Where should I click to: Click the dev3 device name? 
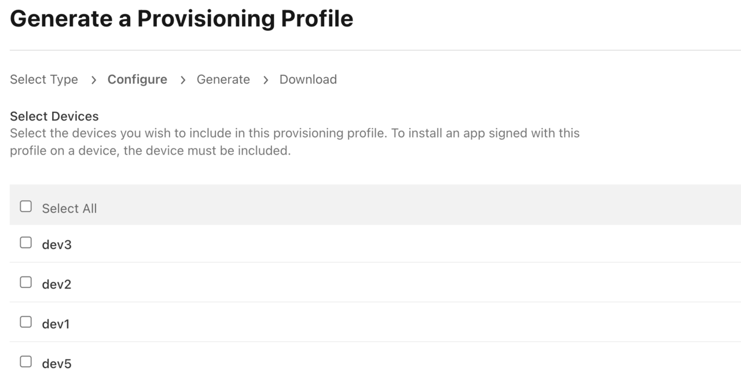tap(57, 245)
